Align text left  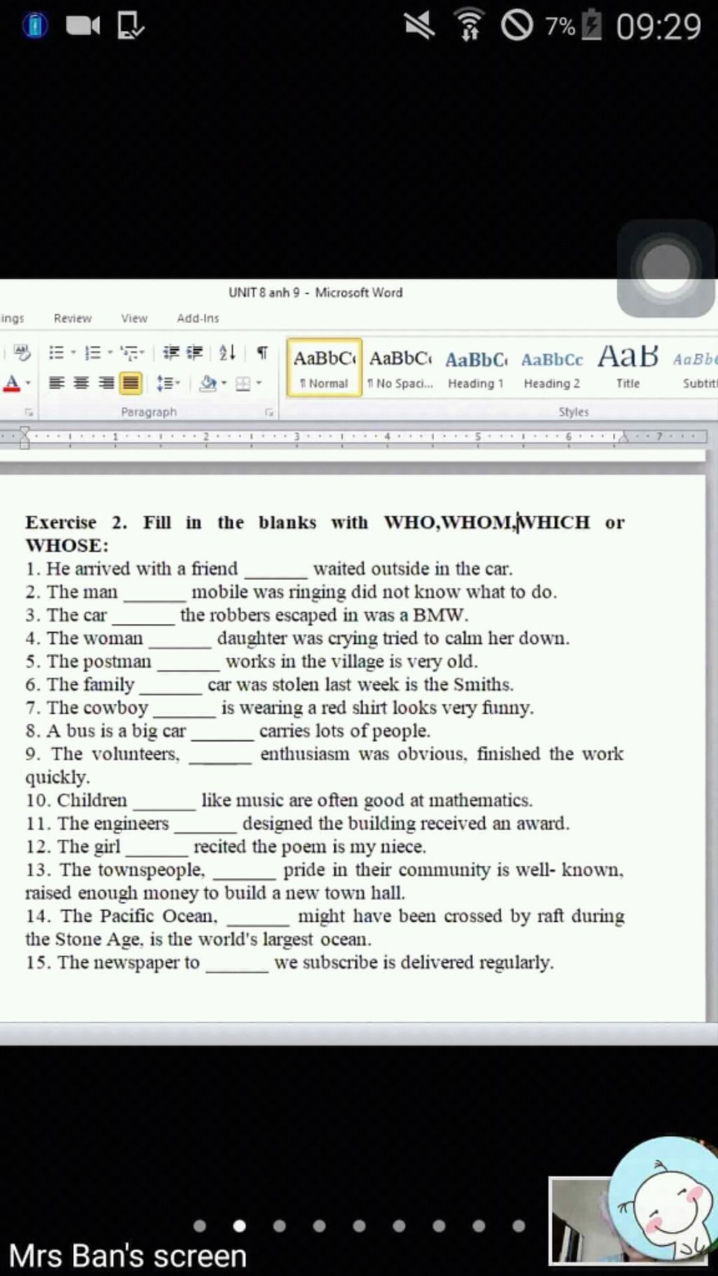[57, 383]
